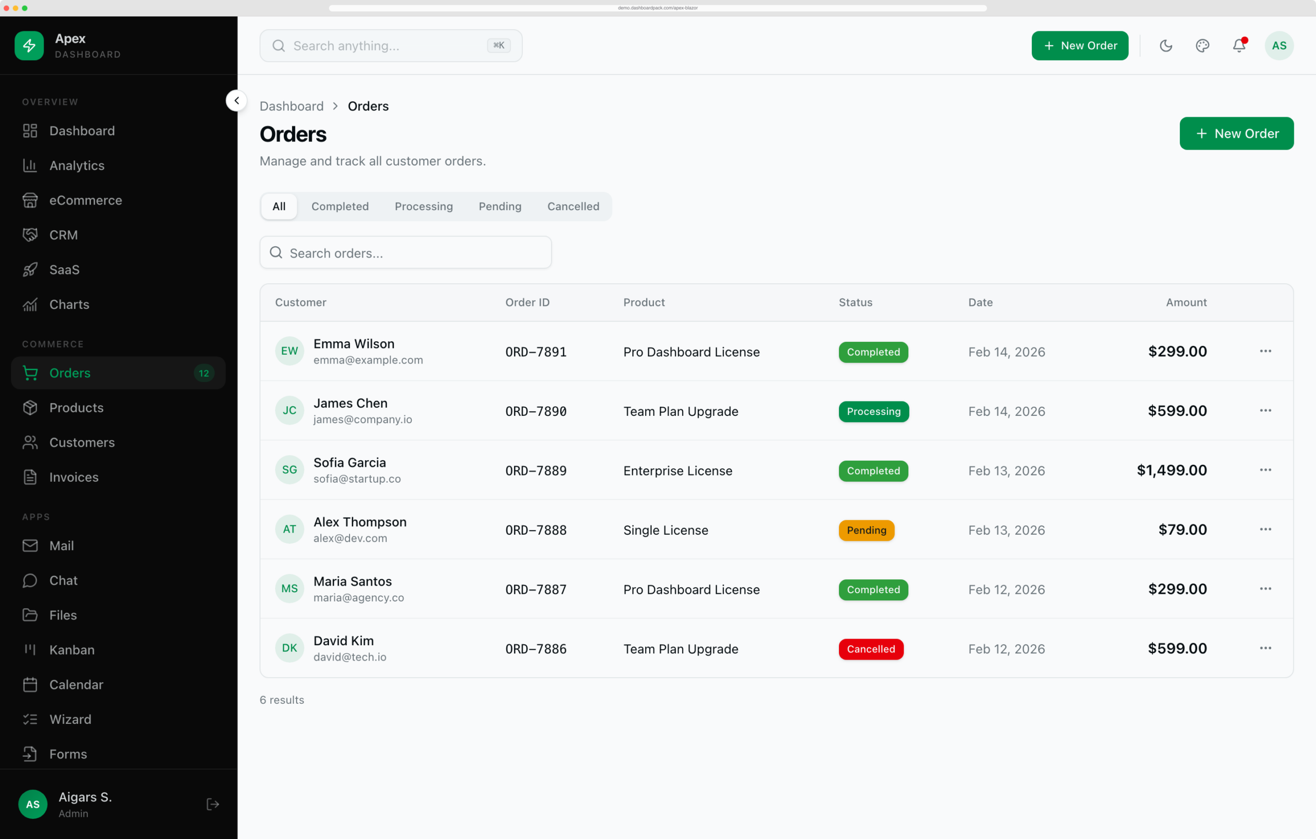Go to Analytics in the sidebar
Viewport: 1316px width, 839px height.
coord(118,166)
